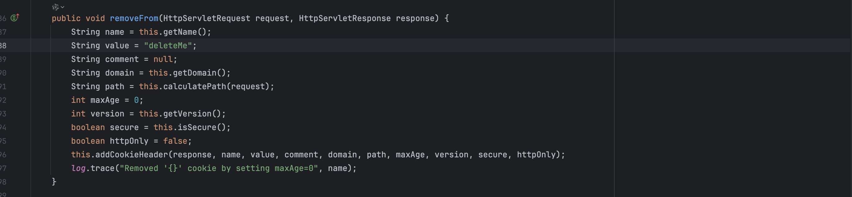The height and width of the screenshot is (197, 852).
Task: Click the italic log variable
Action: [x=78, y=168]
